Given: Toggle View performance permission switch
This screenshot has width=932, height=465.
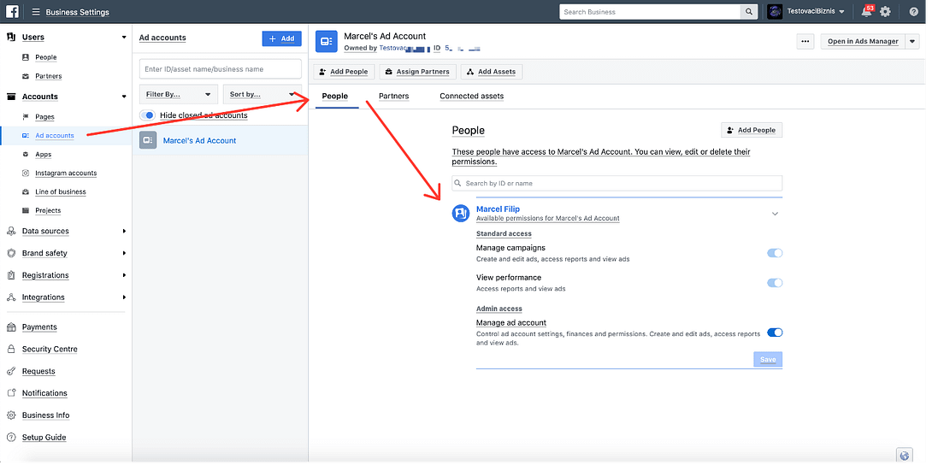Looking at the screenshot, I should click(775, 283).
